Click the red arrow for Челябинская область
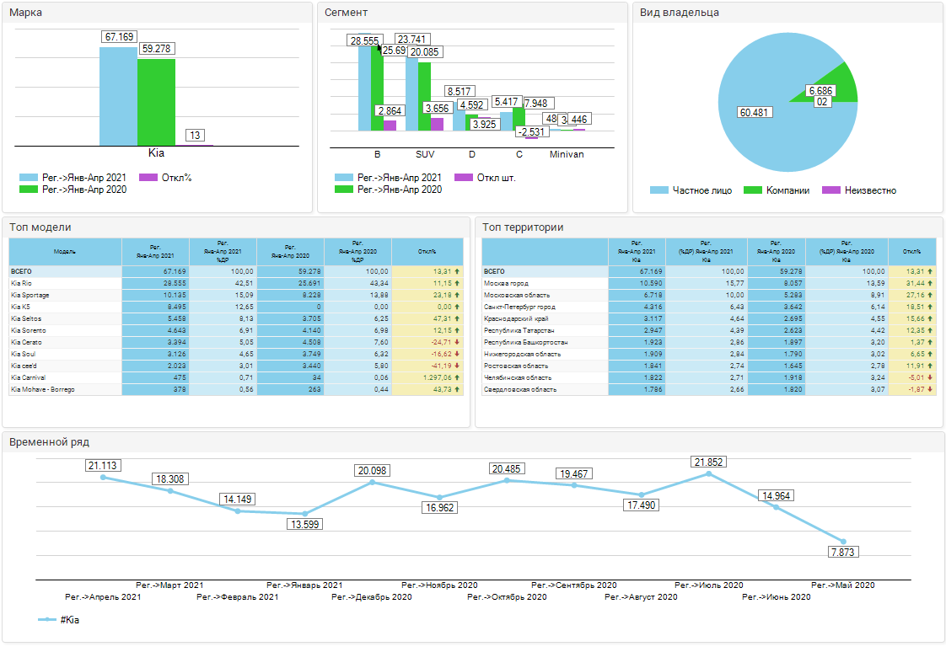 pos(930,377)
